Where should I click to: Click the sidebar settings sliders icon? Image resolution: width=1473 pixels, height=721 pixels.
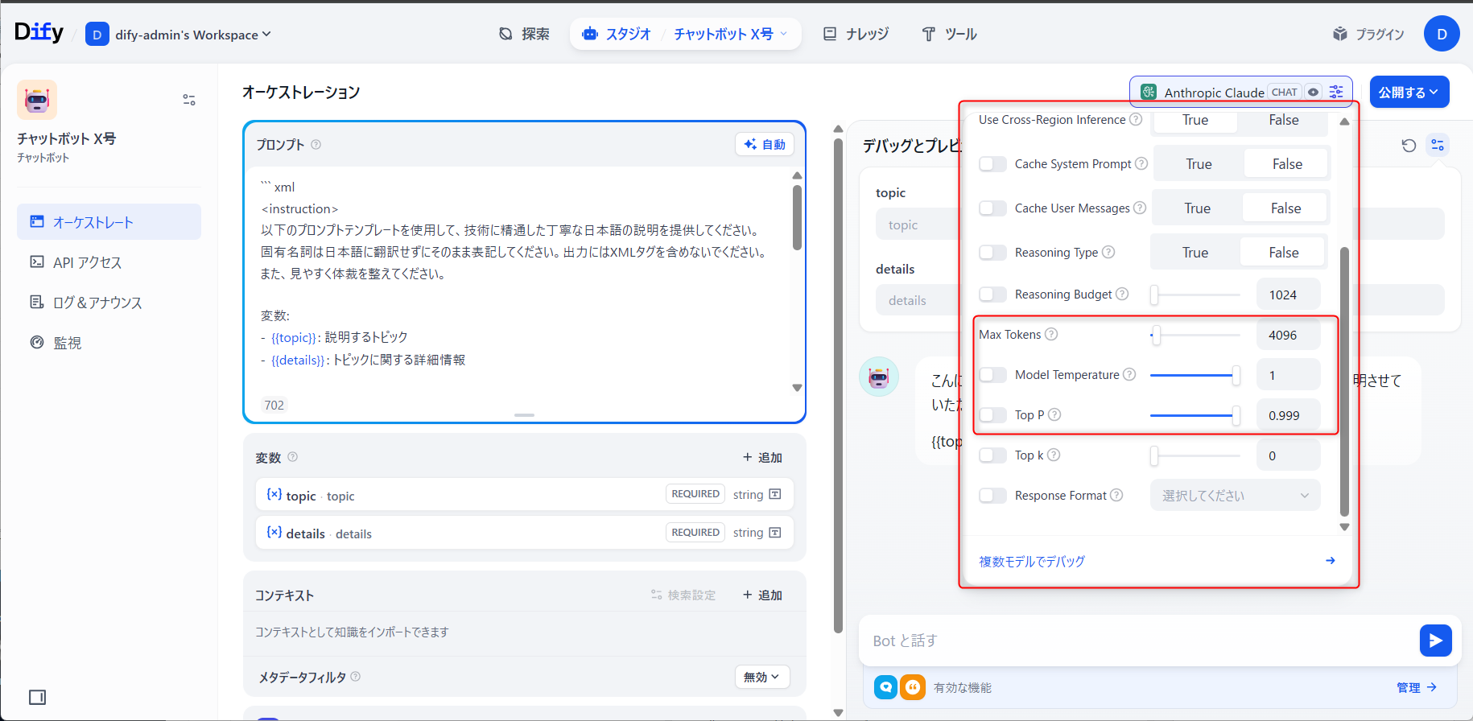[189, 100]
